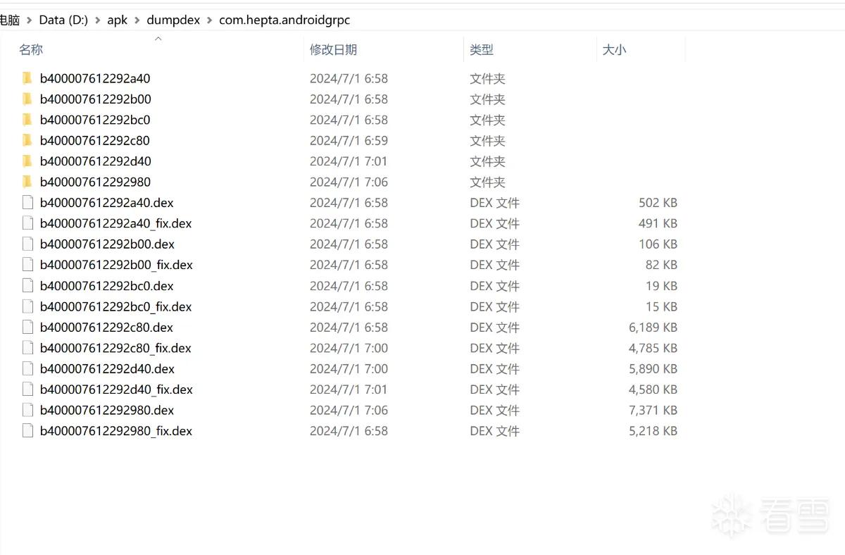Image resolution: width=845 pixels, height=555 pixels.
Task: Click folder icon of b400007612292b00
Action: coord(27,99)
